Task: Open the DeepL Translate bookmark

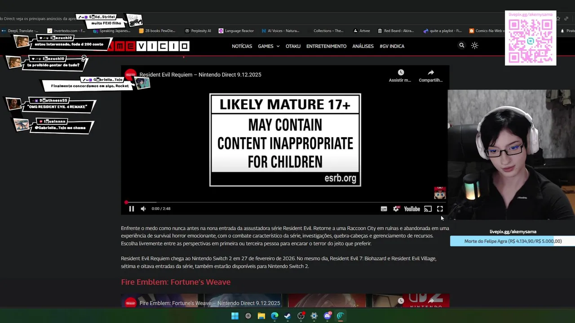Action: (x=20, y=31)
